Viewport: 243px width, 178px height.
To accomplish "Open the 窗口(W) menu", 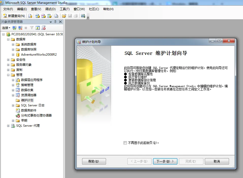I will pos(79,9).
